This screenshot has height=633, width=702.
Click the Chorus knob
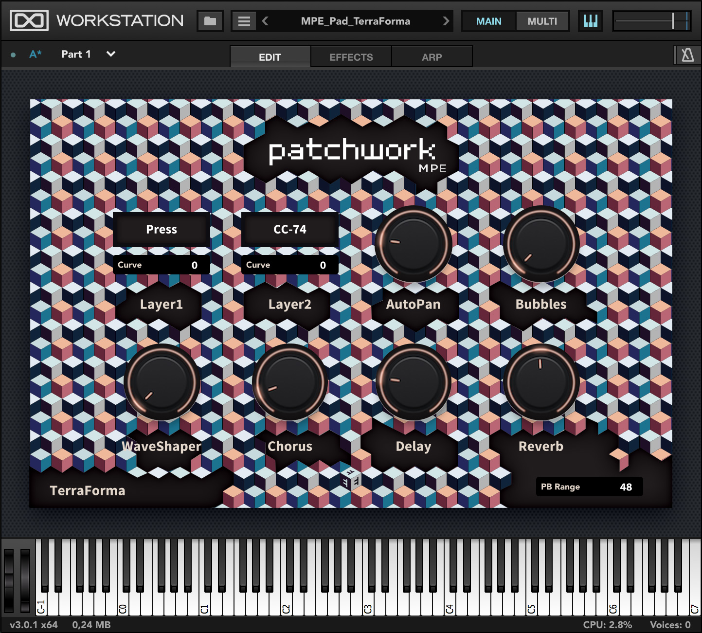(x=290, y=382)
